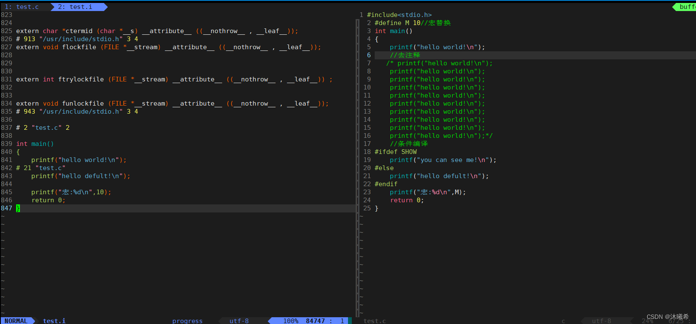The height and width of the screenshot is (324, 696).
Task: Click printf "hello world!" on line 5 of test.c
Action: point(437,47)
